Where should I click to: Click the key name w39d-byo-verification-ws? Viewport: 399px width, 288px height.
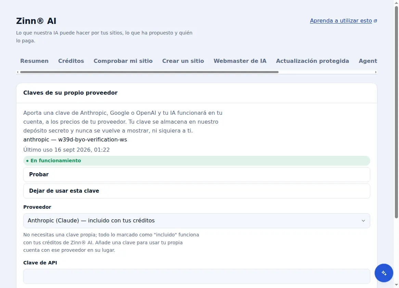pyautogui.click(x=92, y=140)
